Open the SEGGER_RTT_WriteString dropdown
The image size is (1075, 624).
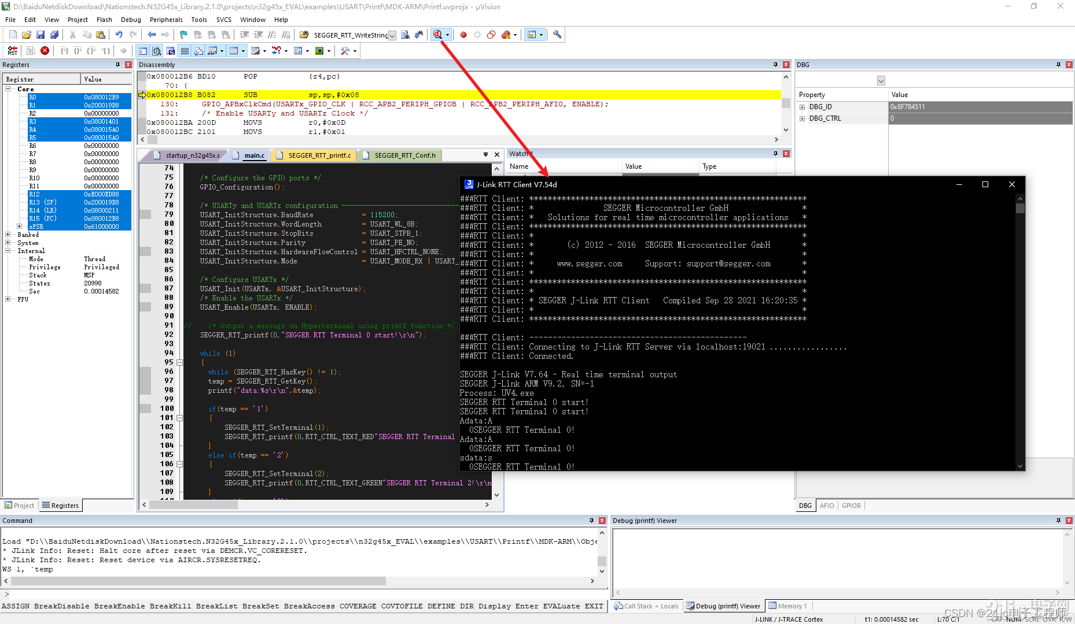[x=392, y=35]
